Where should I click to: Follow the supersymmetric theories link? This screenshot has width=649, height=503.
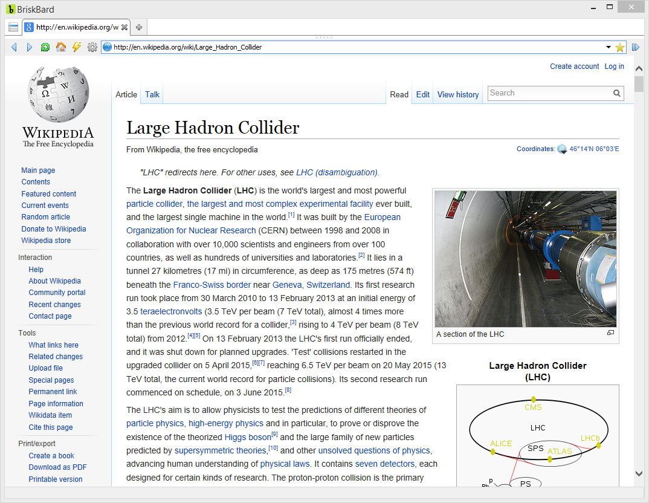pos(220,450)
